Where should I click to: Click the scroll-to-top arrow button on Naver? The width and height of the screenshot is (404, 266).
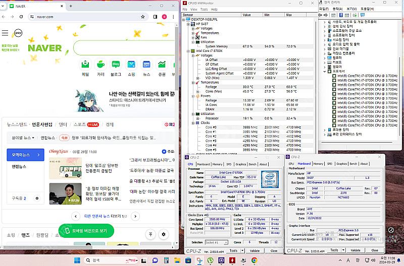click(150, 234)
